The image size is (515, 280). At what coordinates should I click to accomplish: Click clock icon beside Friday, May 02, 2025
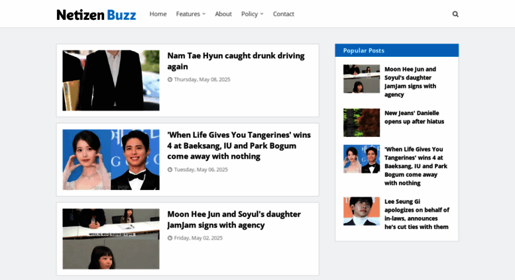(170, 238)
